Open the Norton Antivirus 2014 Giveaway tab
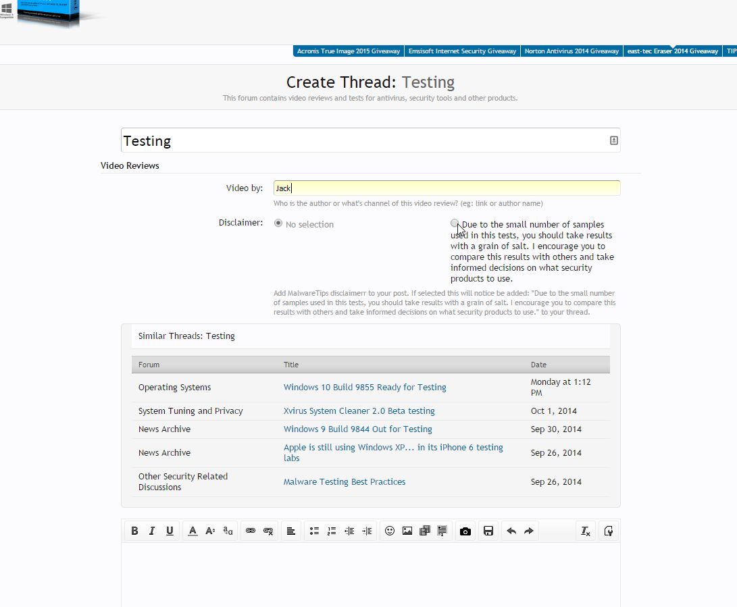 tap(571, 51)
